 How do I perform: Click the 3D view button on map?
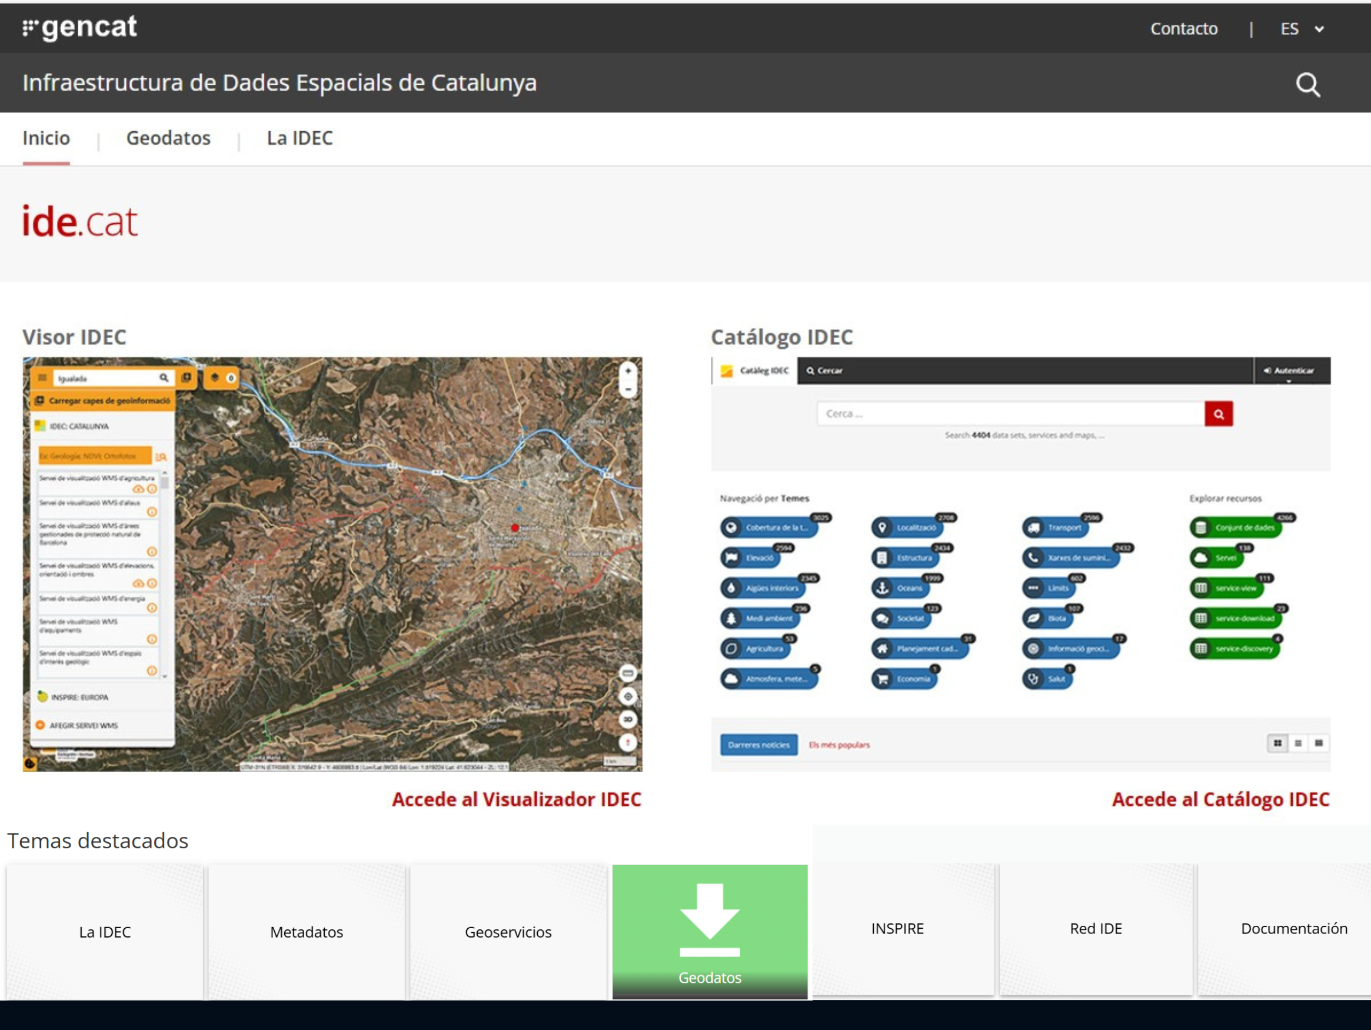point(628,719)
